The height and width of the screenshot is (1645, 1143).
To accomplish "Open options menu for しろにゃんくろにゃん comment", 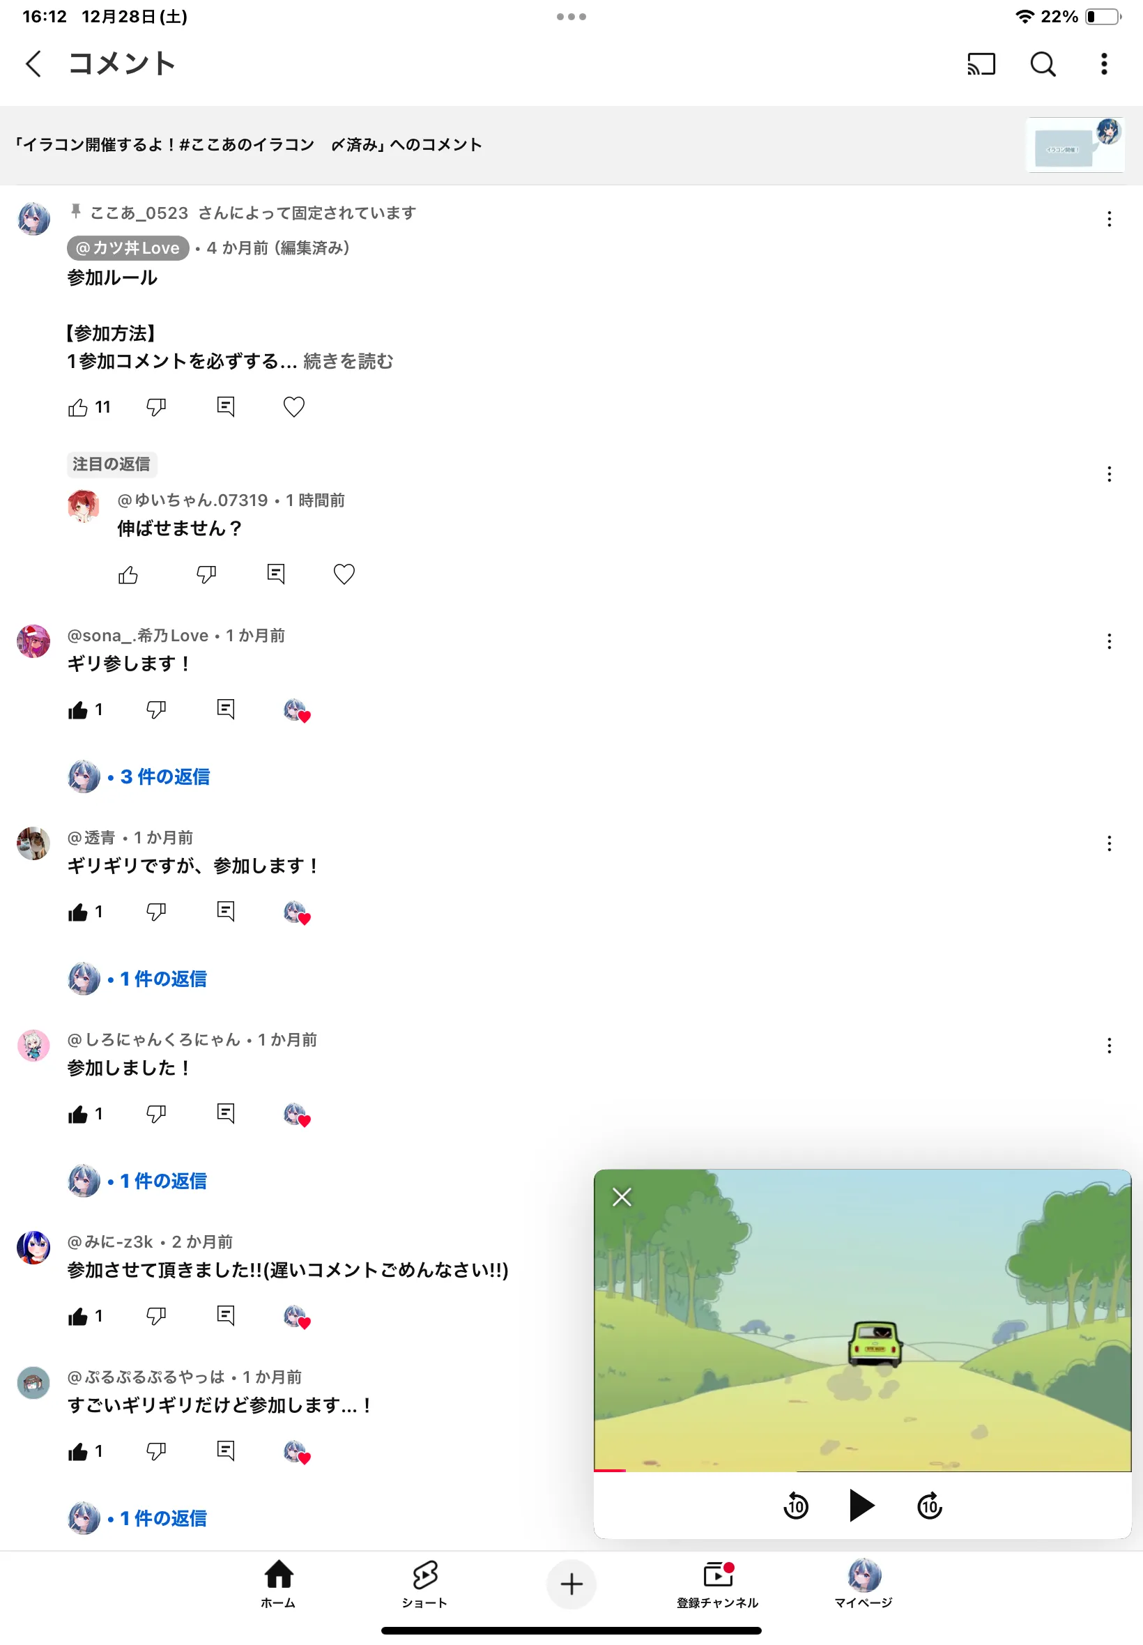I will pyautogui.click(x=1109, y=1045).
